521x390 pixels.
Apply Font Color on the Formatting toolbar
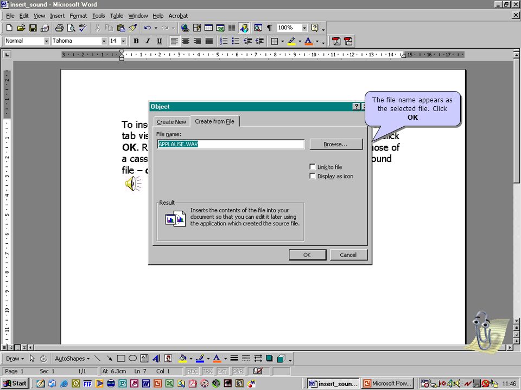[x=309, y=41]
